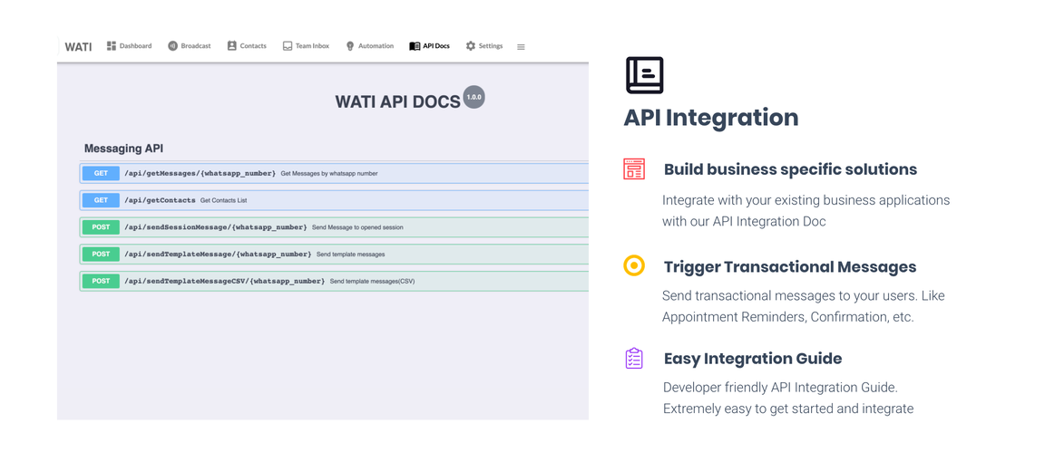Image resolution: width=1045 pixels, height=471 pixels.
Task: Click the 'Get Contacts List' description
Action: coord(224,200)
